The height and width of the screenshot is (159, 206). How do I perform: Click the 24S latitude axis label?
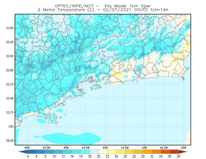(11, 127)
